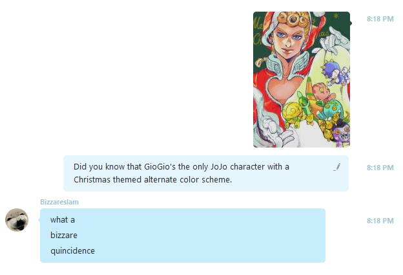Viewport: 403px width, 275px height.
Task: Click the 8:18 PM timestamp beside the image
Action: pyautogui.click(x=380, y=19)
